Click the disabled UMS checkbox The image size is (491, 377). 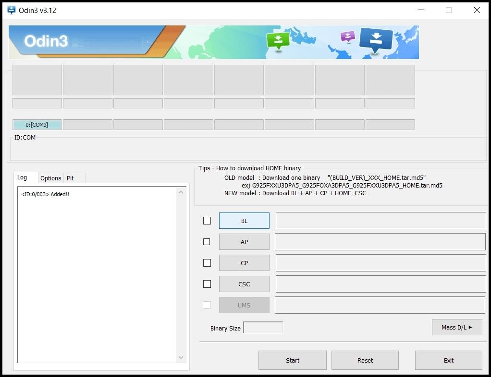pyautogui.click(x=207, y=305)
